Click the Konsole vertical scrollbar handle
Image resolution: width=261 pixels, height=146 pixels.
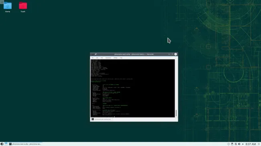click(x=176, y=113)
